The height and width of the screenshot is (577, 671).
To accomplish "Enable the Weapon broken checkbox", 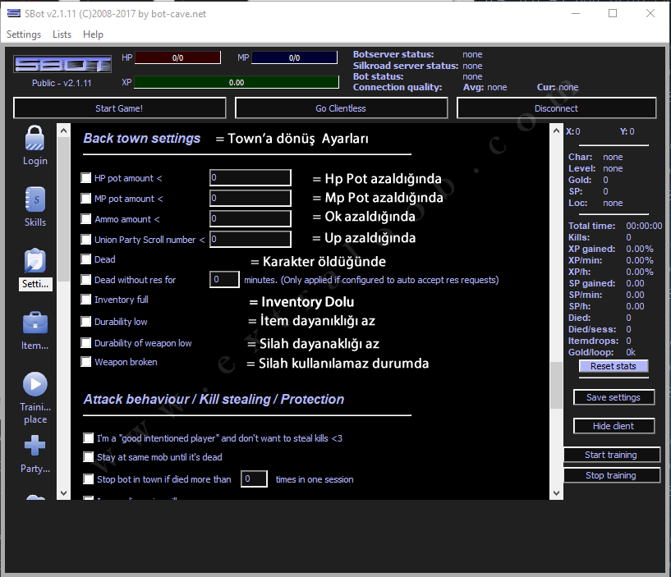I will [86, 362].
